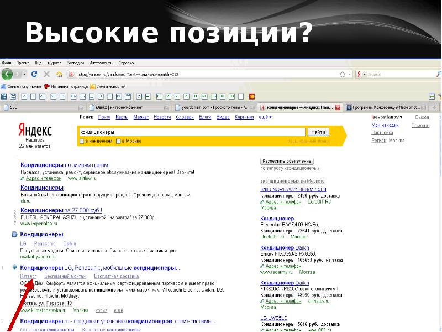Image resolution: width=442 pixels, height=332 pixels.
Task: Go to the browser Home icon
Action: (x=59, y=74)
